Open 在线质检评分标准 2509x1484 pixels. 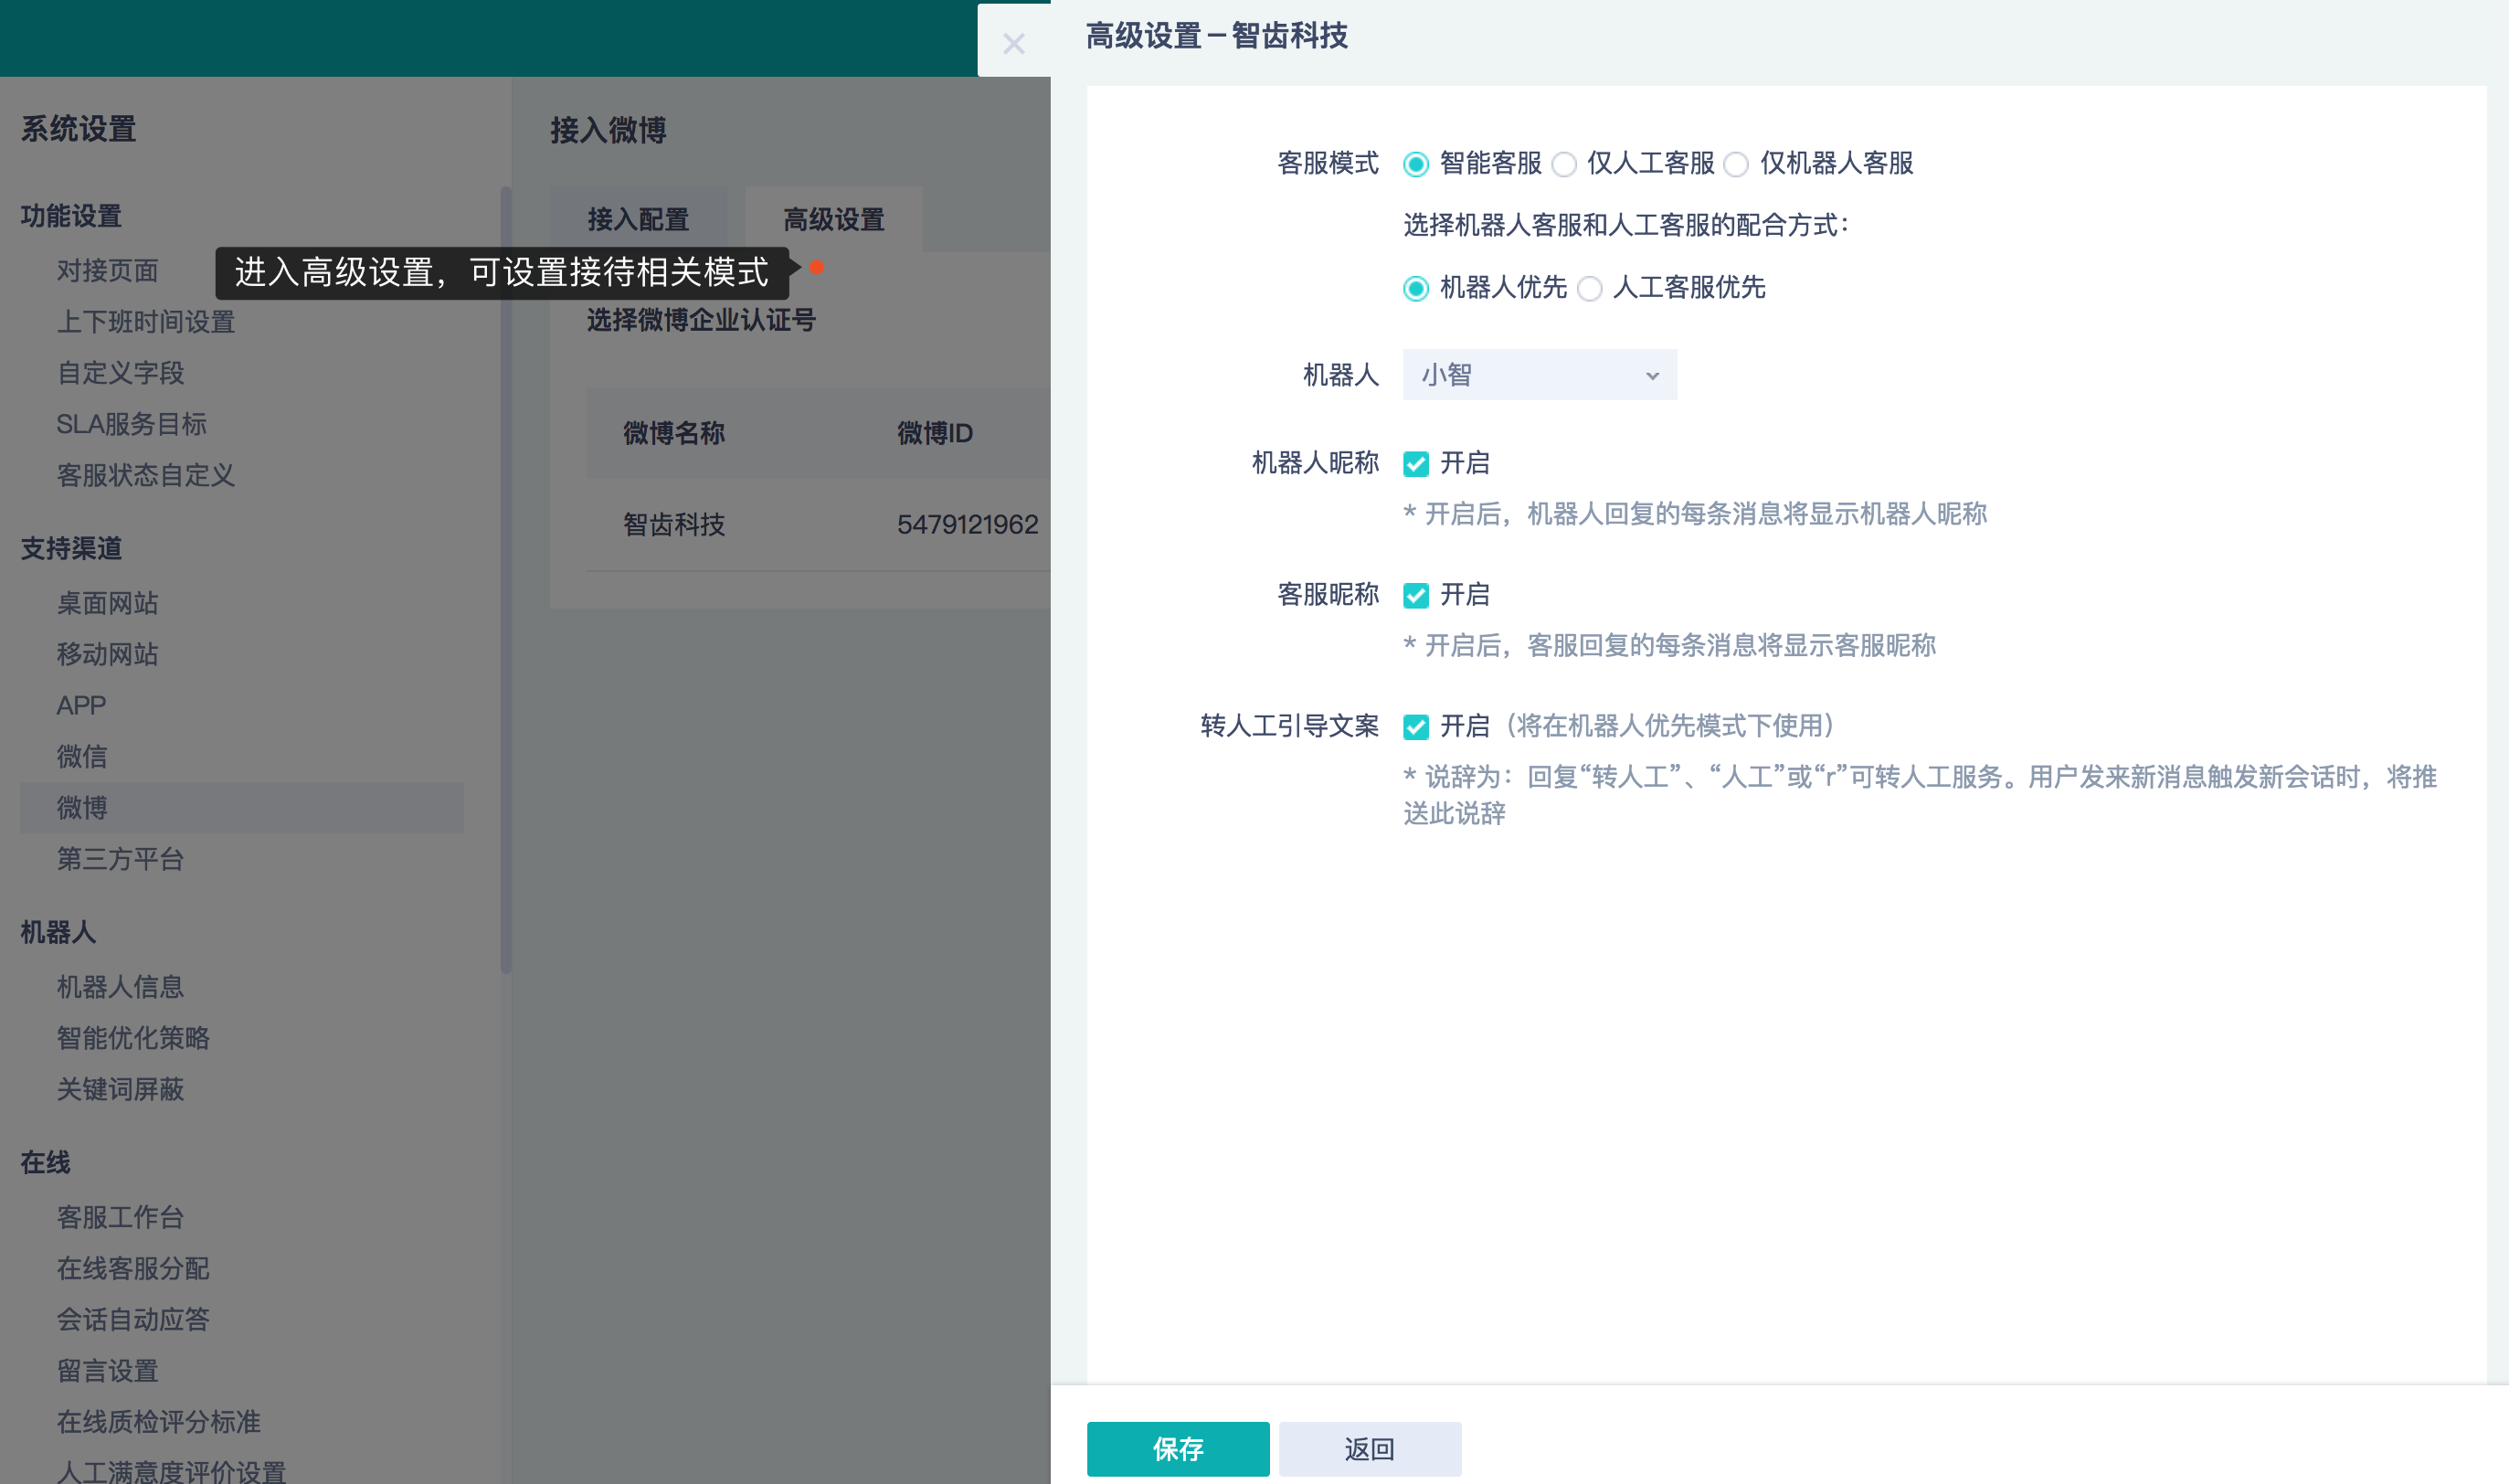point(159,1422)
